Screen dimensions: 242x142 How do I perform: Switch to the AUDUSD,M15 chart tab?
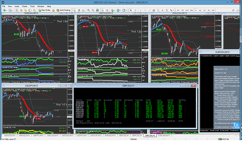[x=10, y=135]
